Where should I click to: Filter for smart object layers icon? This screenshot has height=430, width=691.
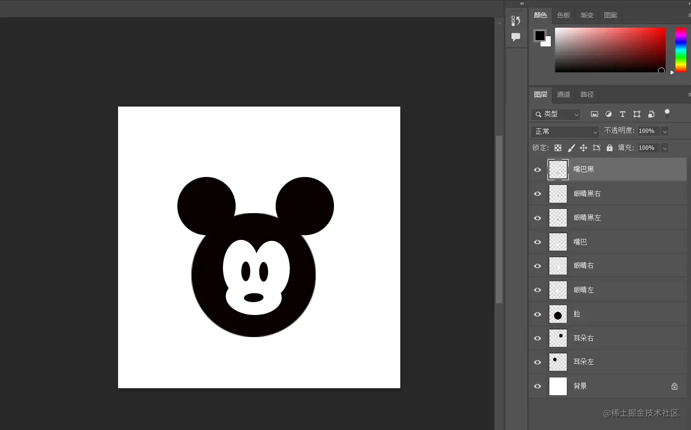[651, 114]
